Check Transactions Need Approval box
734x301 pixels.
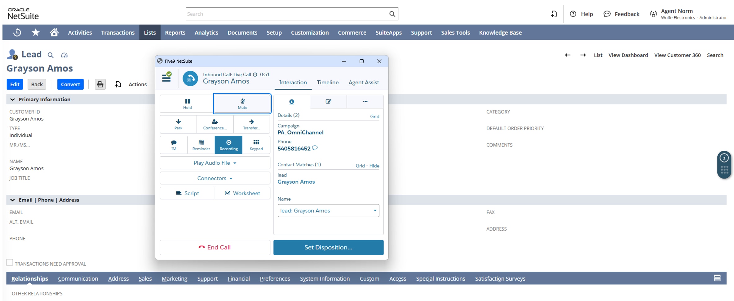[x=10, y=263]
